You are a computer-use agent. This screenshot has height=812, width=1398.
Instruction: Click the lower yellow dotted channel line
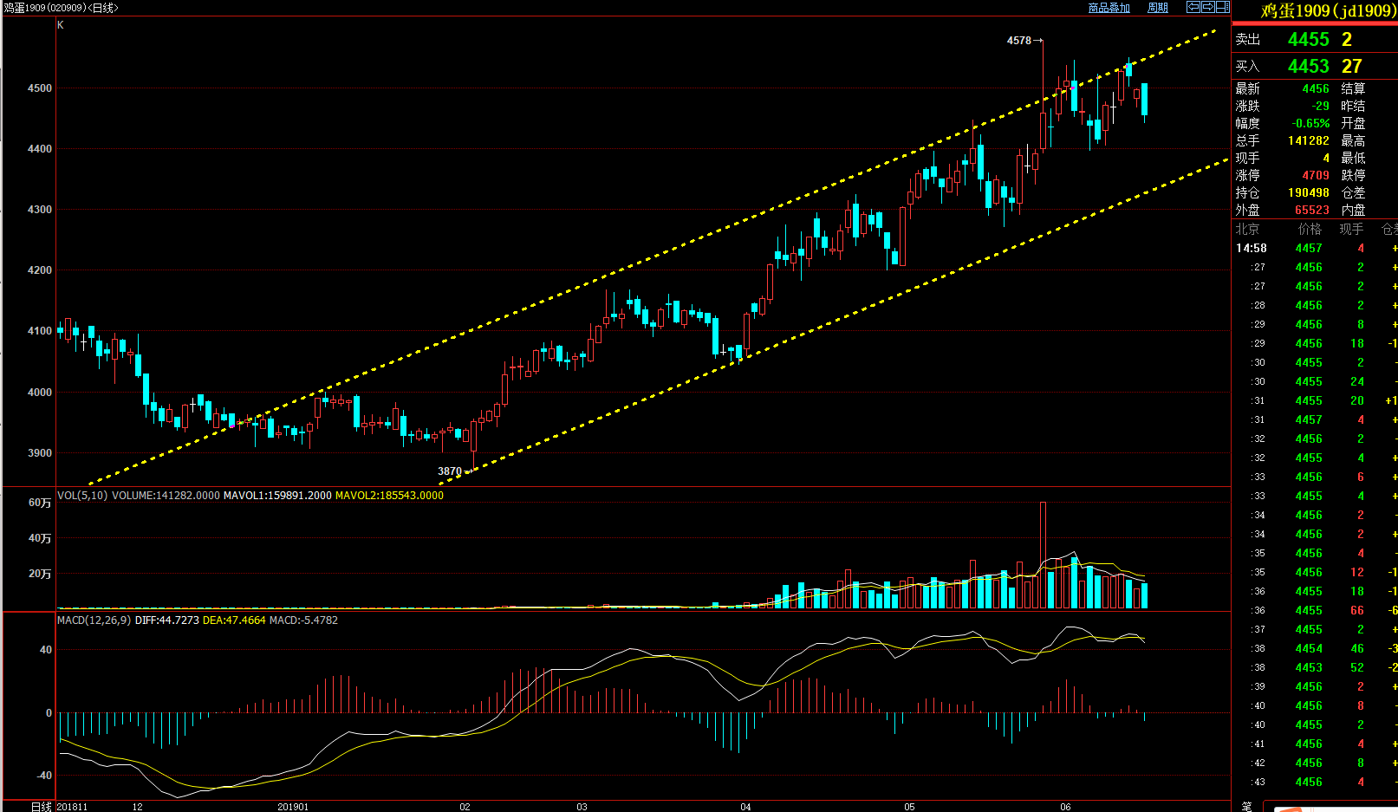[832, 322]
